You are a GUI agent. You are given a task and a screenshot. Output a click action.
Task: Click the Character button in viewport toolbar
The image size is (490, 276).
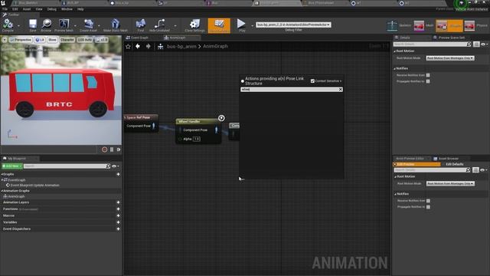[x=67, y=40]
